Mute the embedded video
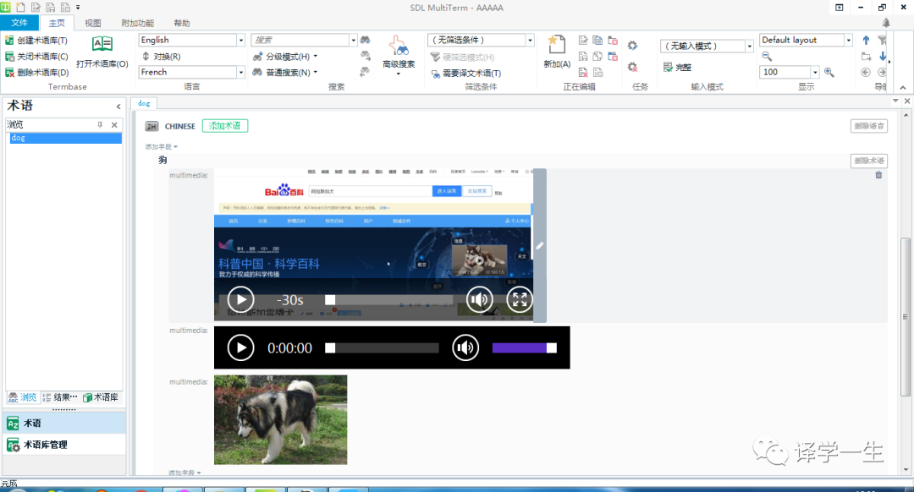The width and height of the screenshot is (914, 492). point(479,300)
